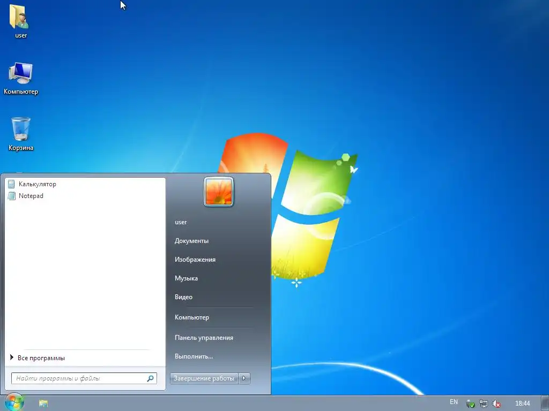Select the Корзина recycle bin icon
Image resolution: width=549 pixels, height=411 pixels.
[21, 134]
